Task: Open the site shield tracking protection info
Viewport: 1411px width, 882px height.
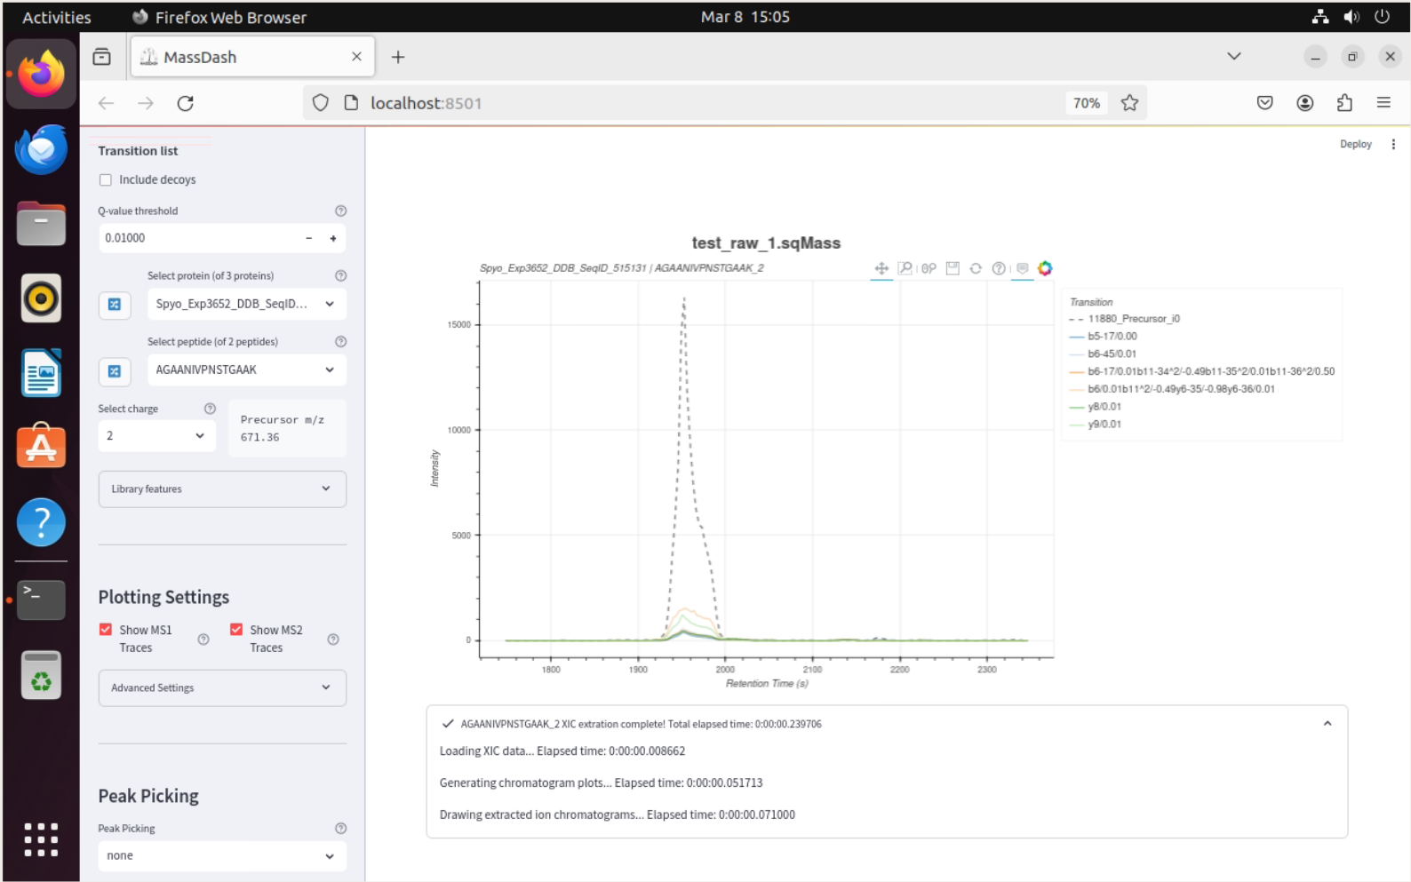Action: click(320, 103)
